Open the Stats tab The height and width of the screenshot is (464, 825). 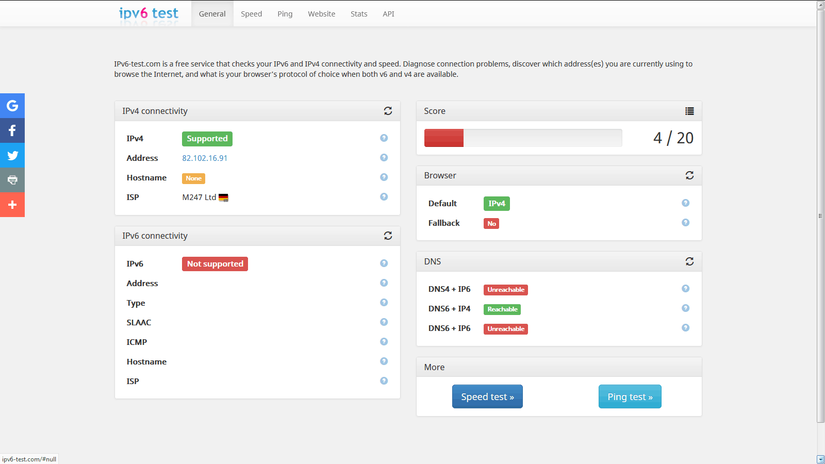(359, 14)
